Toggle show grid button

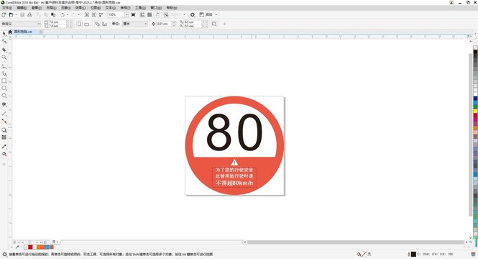click(x=150, y=14)
